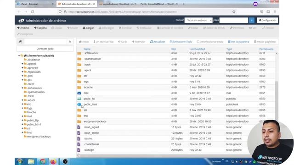Click the horizontal scrollbar left arrow
Viewport: 294px width, 165px height.
coord(78,156)
